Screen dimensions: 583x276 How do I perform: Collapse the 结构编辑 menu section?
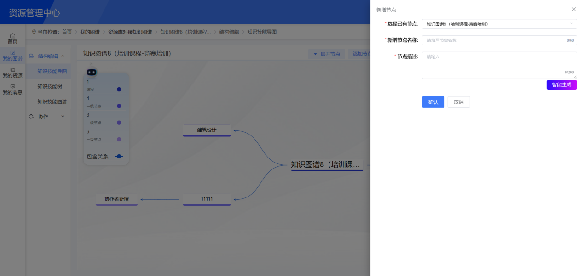(64, 55)
